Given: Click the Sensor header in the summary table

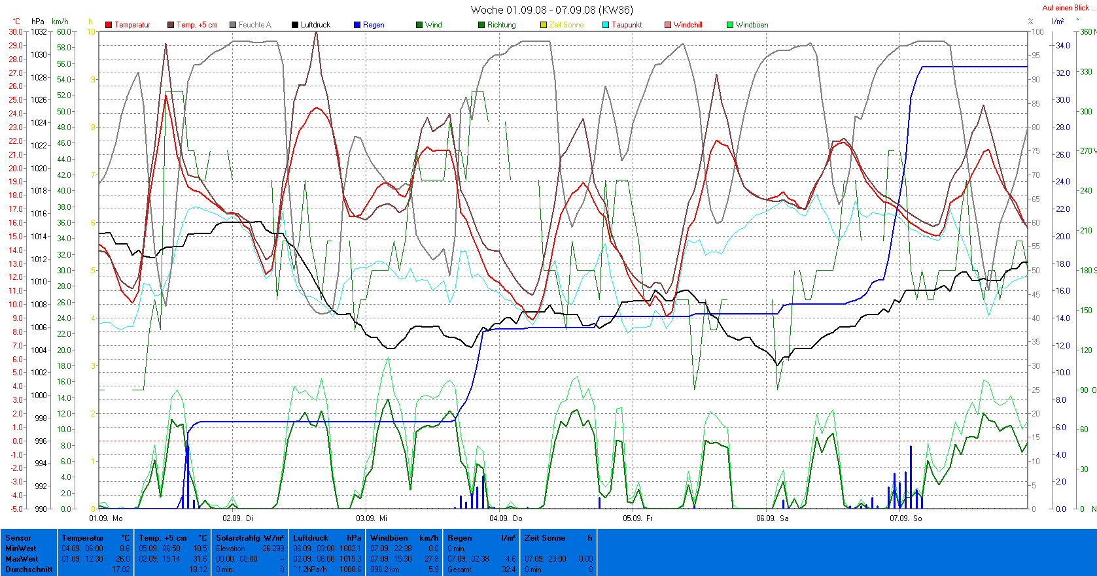Looking at the screenshot, I should (x=18, y=538).
